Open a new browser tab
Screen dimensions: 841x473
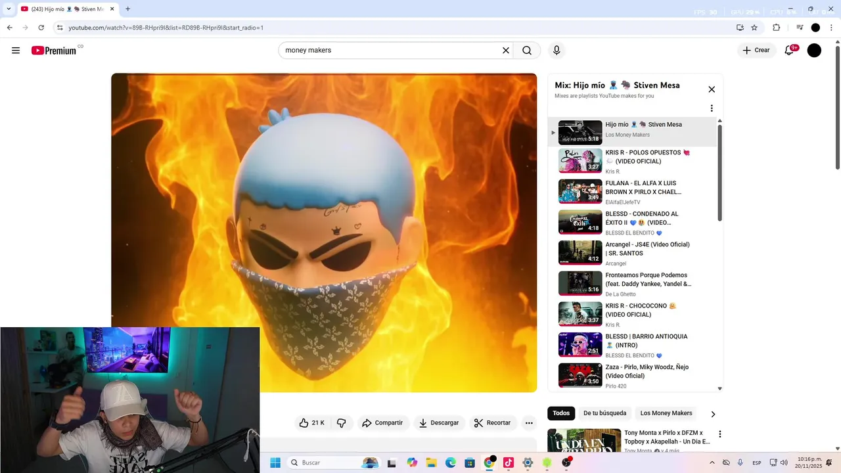(x=127, y=9)
